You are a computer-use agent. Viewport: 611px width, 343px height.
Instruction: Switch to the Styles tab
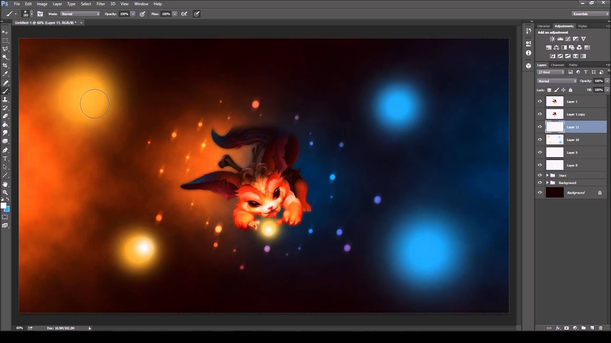(582, 26)
